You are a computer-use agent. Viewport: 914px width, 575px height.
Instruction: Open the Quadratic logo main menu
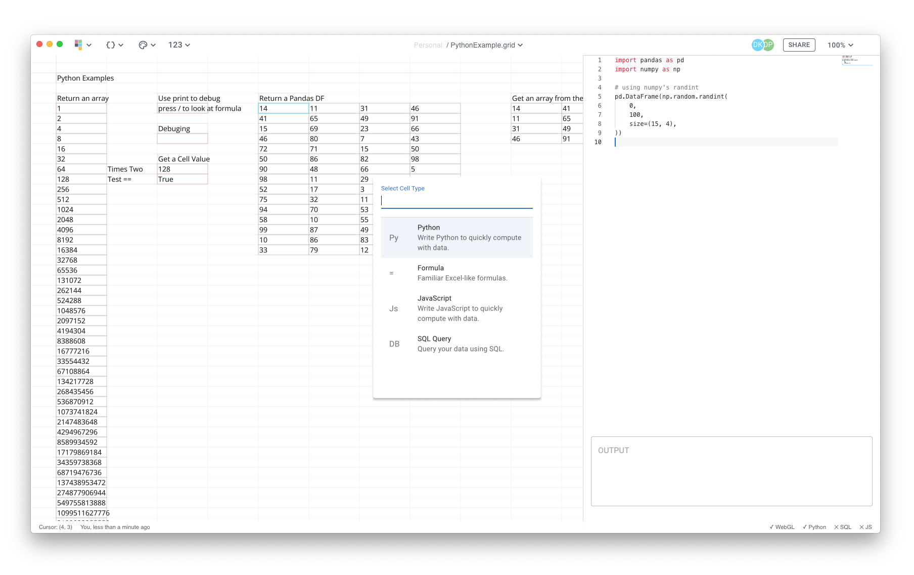click(x=82, y=45)
